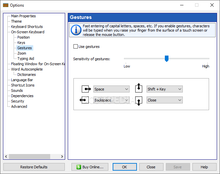This screenshot has height=174, width=220.
Task: Select the Gestures tree item
Action: click(25, 48)
